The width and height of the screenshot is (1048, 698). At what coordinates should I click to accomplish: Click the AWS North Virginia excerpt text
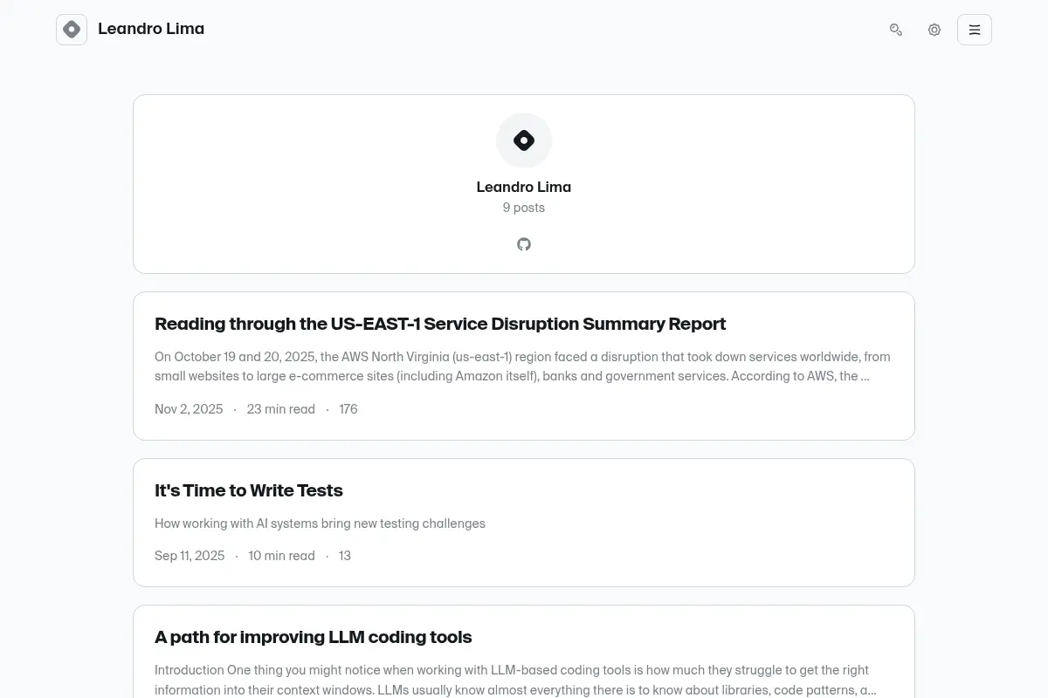pyautogui.click(x=522, y=366)
